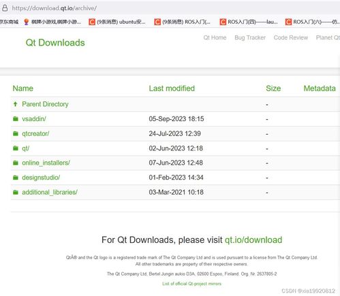Open the chess games bookmark with pawn icon
340x296 pixels.
pos(52,22)
